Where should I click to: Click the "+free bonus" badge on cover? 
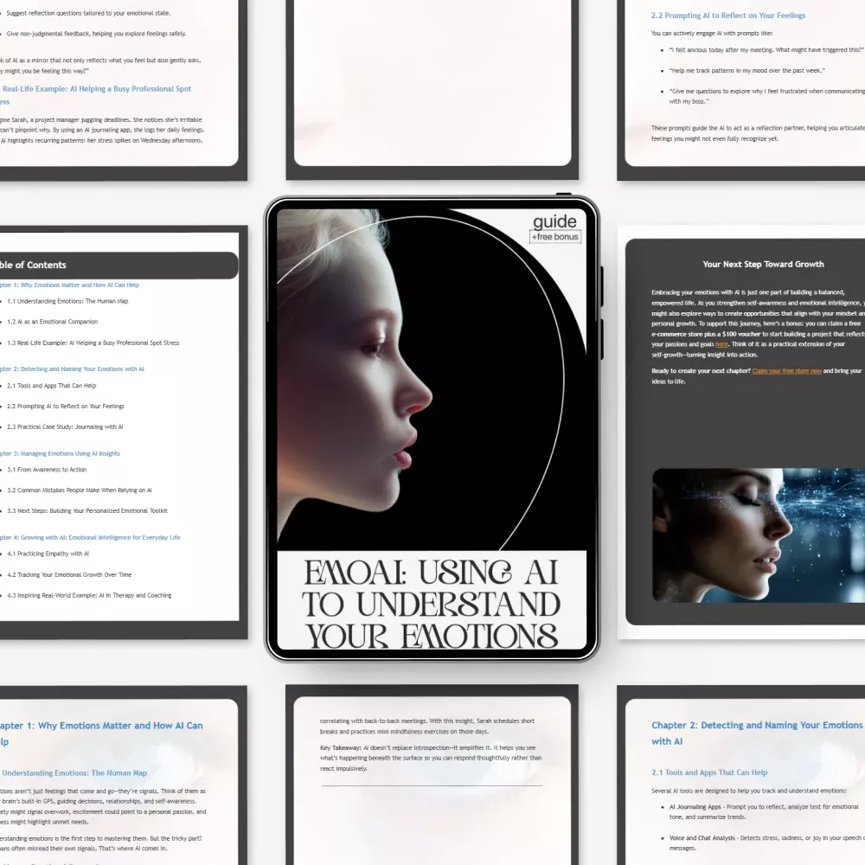click(555, 236)
